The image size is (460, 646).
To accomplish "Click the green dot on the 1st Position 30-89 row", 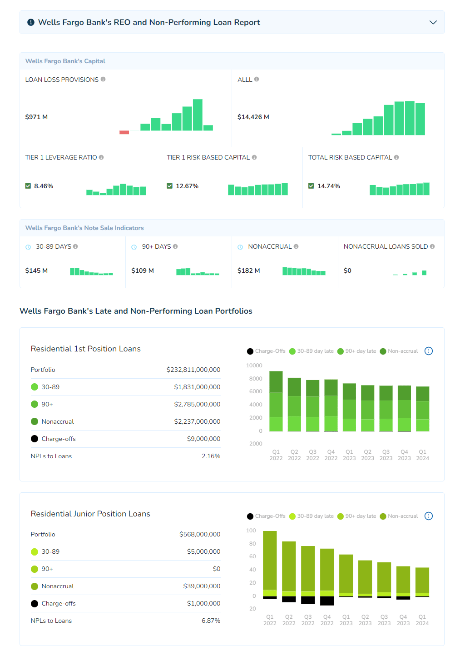I will (35, 387).
